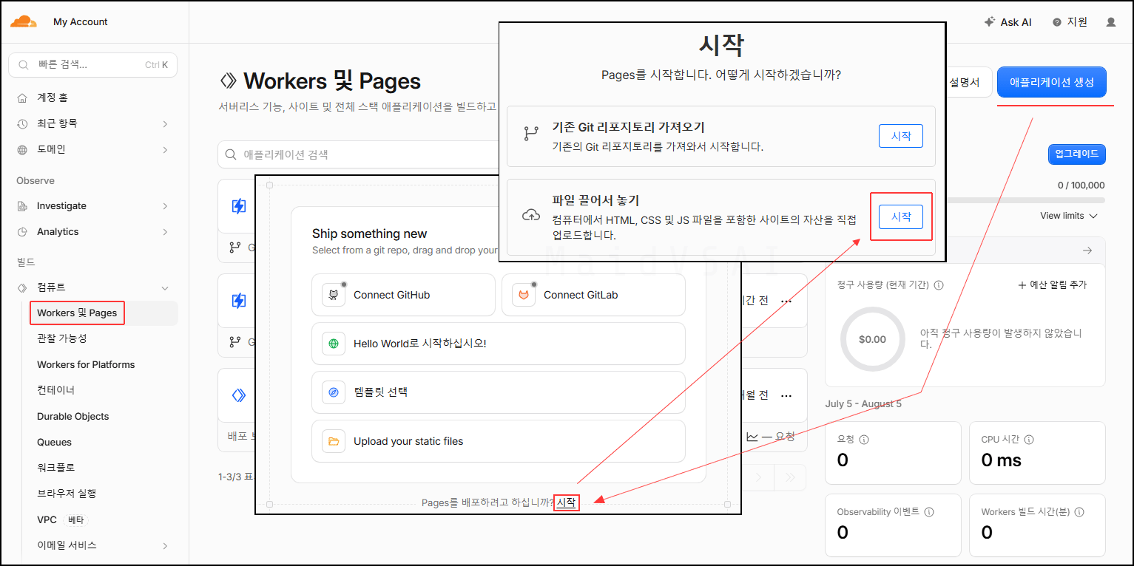The height and width of the screenshot is (566, 1134).
Task: Click lightning Worker icon in first application row
Action: coord(239,206)
